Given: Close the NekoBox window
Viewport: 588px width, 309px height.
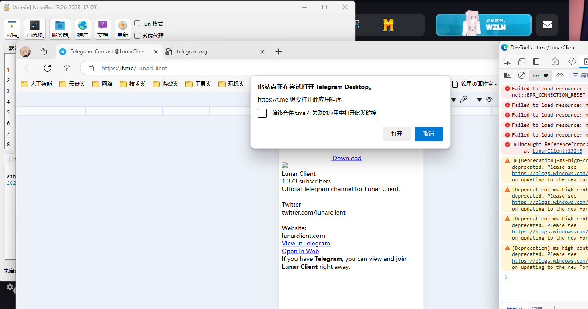Looking at the screenshot, I should pos(345,7).
